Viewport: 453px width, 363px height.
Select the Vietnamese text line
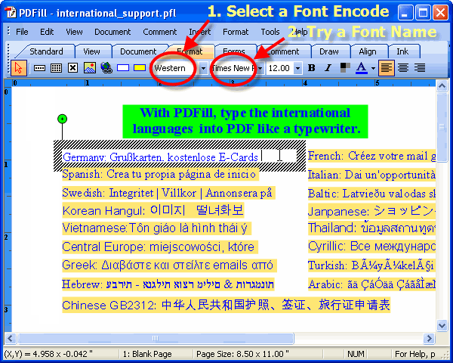(156, 228)
